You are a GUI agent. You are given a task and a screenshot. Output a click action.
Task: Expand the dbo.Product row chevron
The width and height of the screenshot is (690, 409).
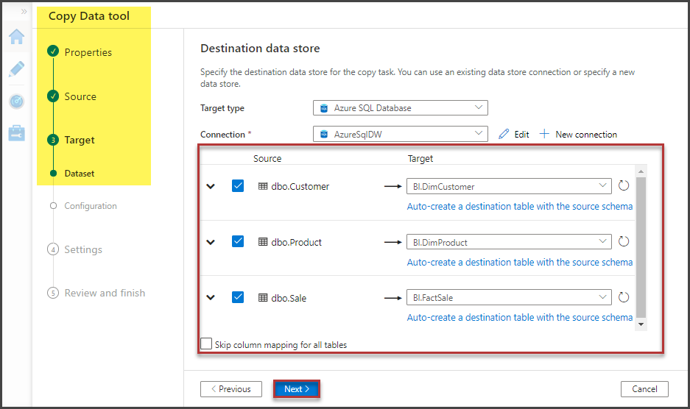point(211,242)
